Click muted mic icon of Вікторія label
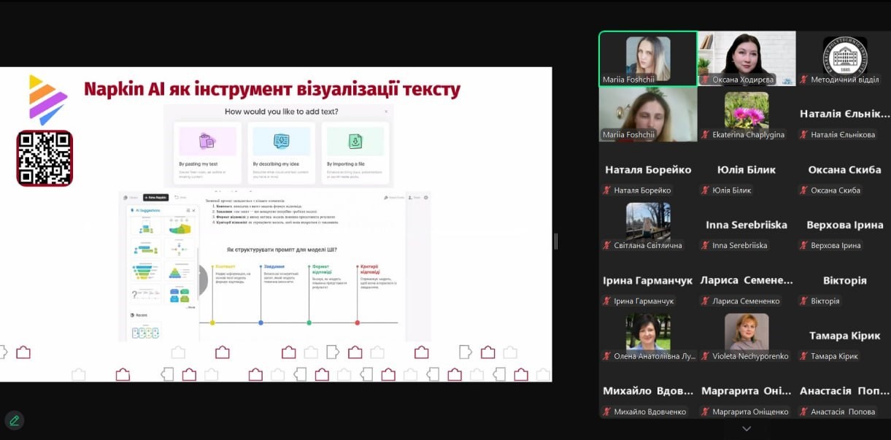 804,301
